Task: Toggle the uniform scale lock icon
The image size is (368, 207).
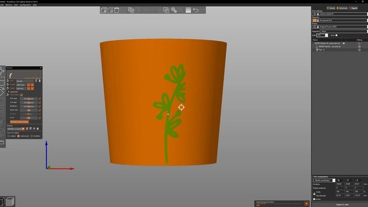Action: (315, 194)
